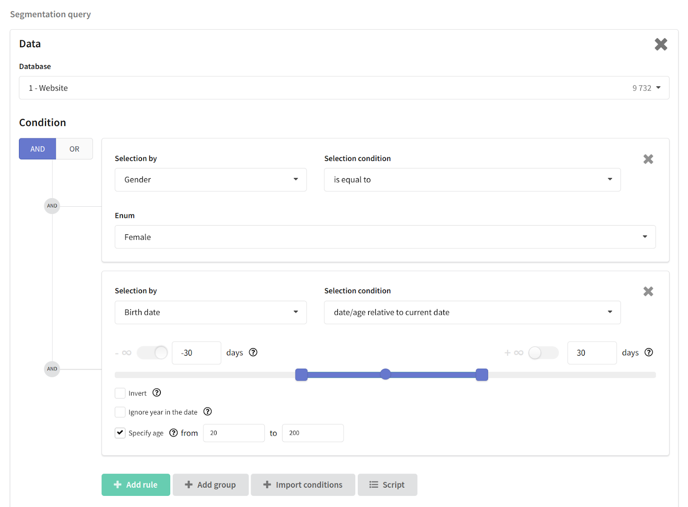Close the Data panel with the X icon
Viewport: 688px width, 507px height.
point(660,44)
